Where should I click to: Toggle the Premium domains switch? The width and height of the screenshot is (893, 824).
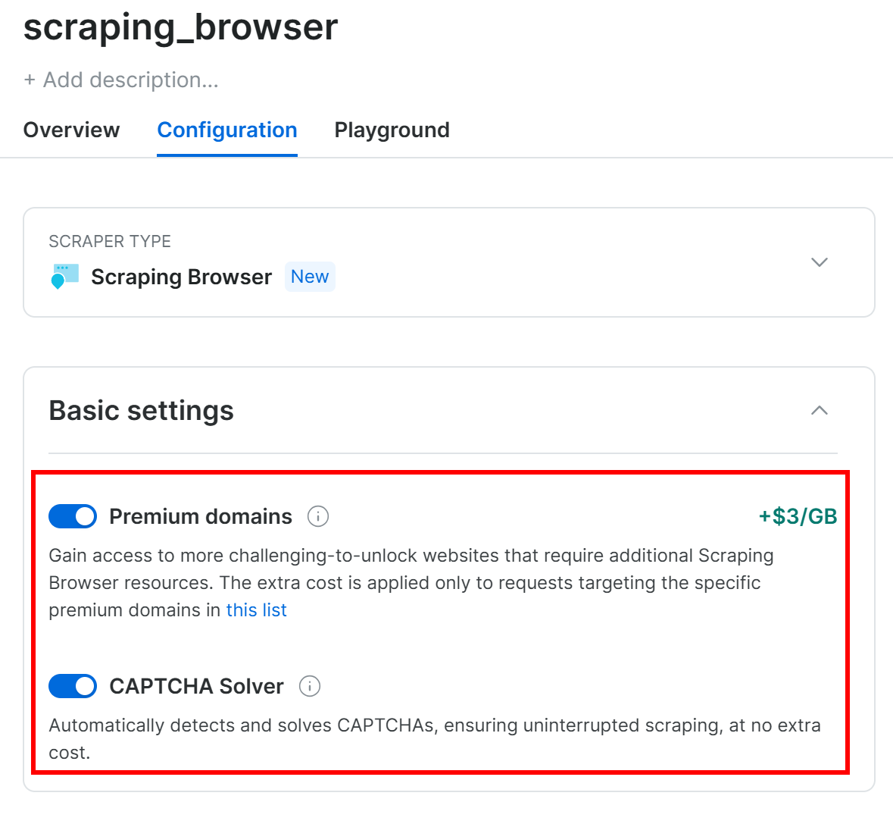(73, 516)
